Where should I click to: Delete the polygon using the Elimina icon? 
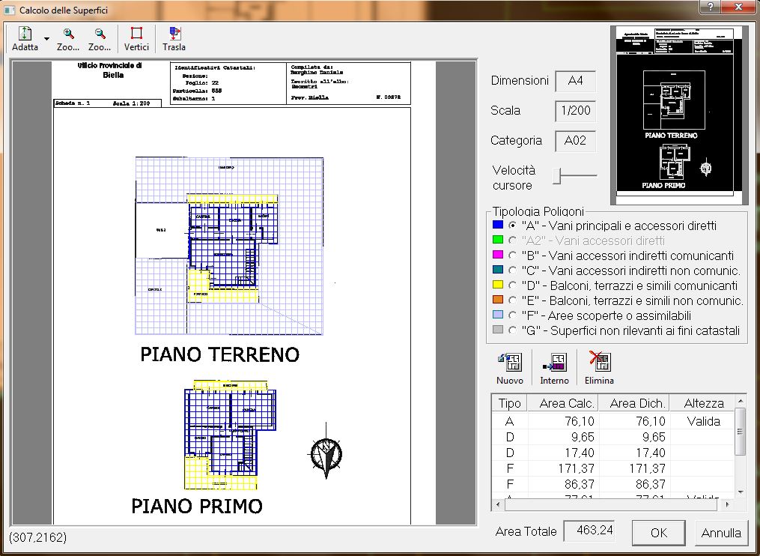(599, 364)
